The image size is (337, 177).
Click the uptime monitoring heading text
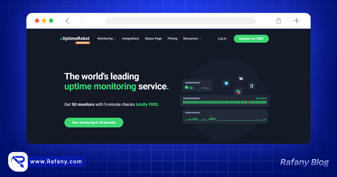point(100,87)
